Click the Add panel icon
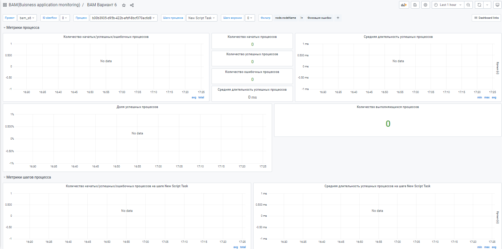The image size is (502, 249). point(404,5)
